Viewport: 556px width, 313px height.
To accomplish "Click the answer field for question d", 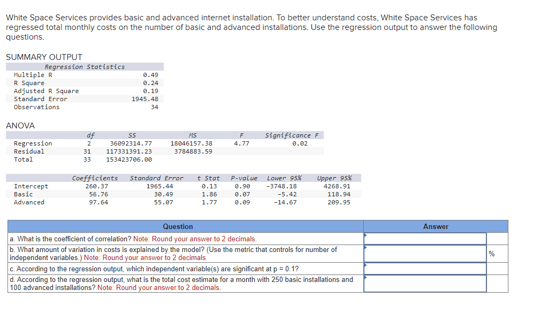I will pos(425,284).
